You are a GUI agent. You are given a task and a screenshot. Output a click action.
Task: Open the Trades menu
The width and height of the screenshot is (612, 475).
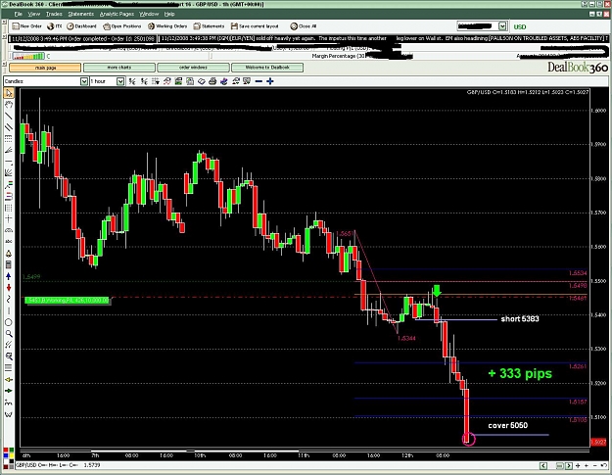54,14
